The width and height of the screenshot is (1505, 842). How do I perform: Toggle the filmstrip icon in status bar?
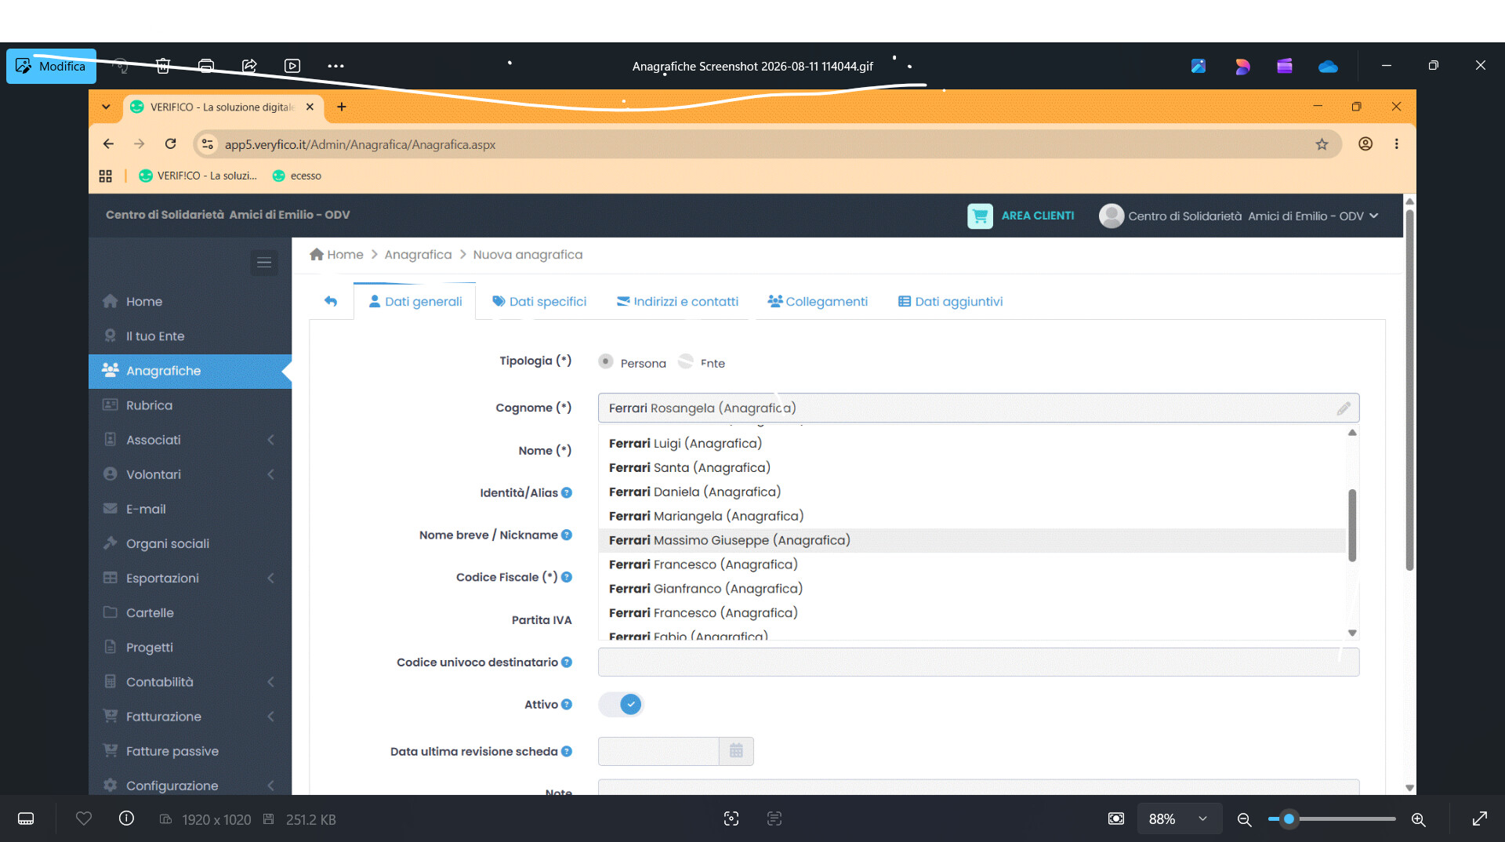tap(26, 818)
